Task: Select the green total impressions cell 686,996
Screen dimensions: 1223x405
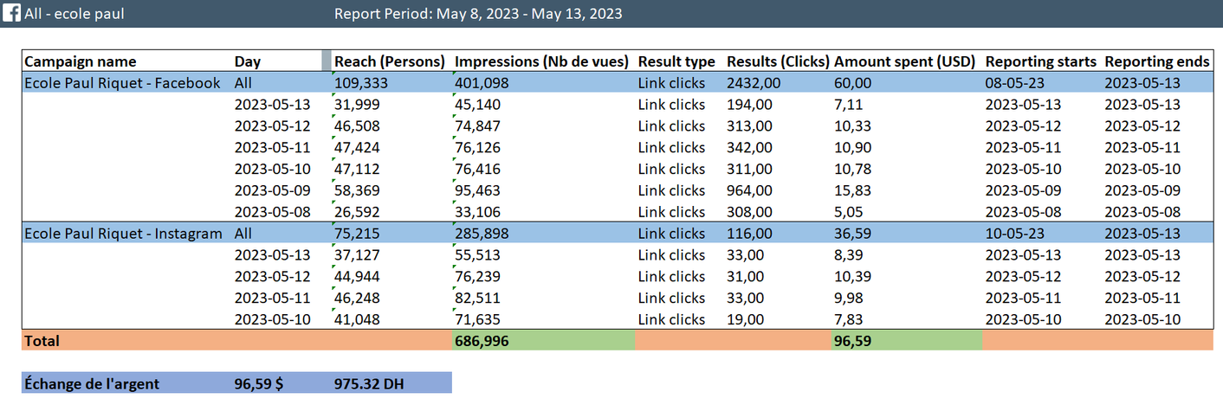Action: pyautogui.click(x=482, y=341)
